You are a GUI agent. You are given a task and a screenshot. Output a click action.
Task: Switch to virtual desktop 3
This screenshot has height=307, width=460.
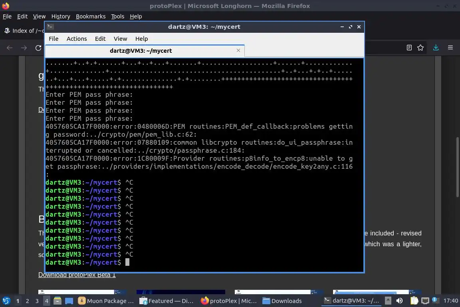(37, 301)
